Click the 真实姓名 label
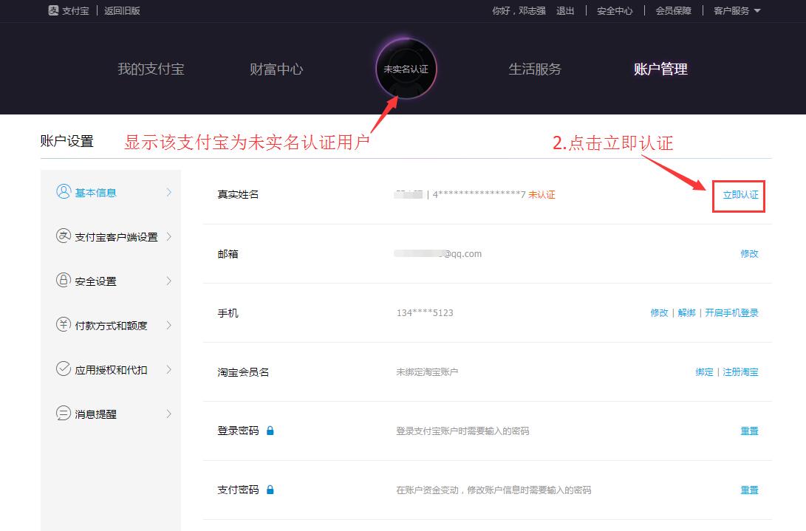Viewport: 806px width, 531px height. (238, 194)
